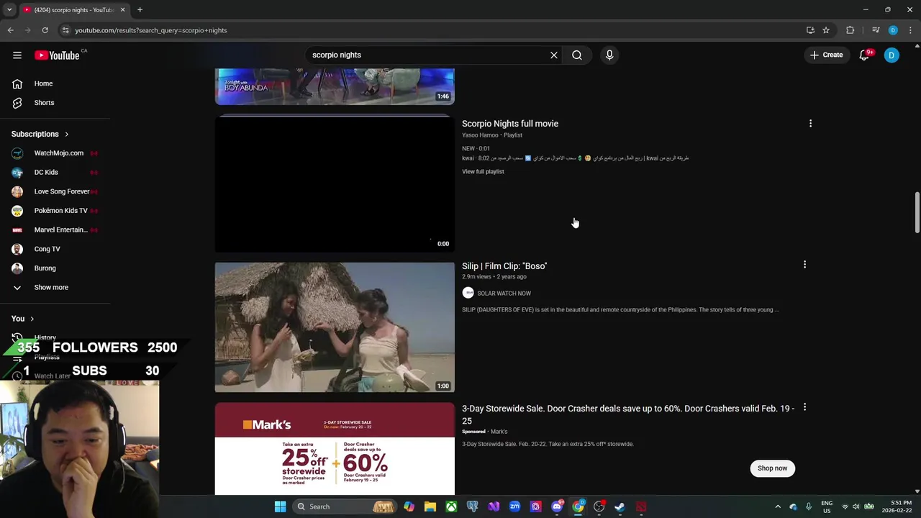Bookmark this page with the star

coord(826,30)
